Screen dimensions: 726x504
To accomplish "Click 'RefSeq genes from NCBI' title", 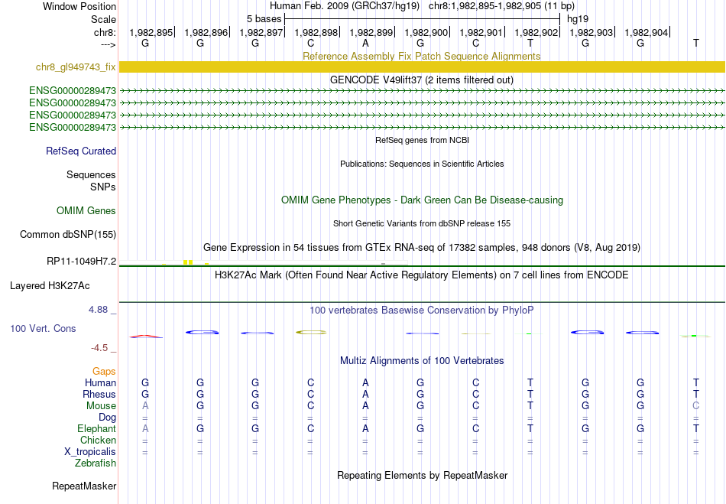I will click(x=422, y=140).
